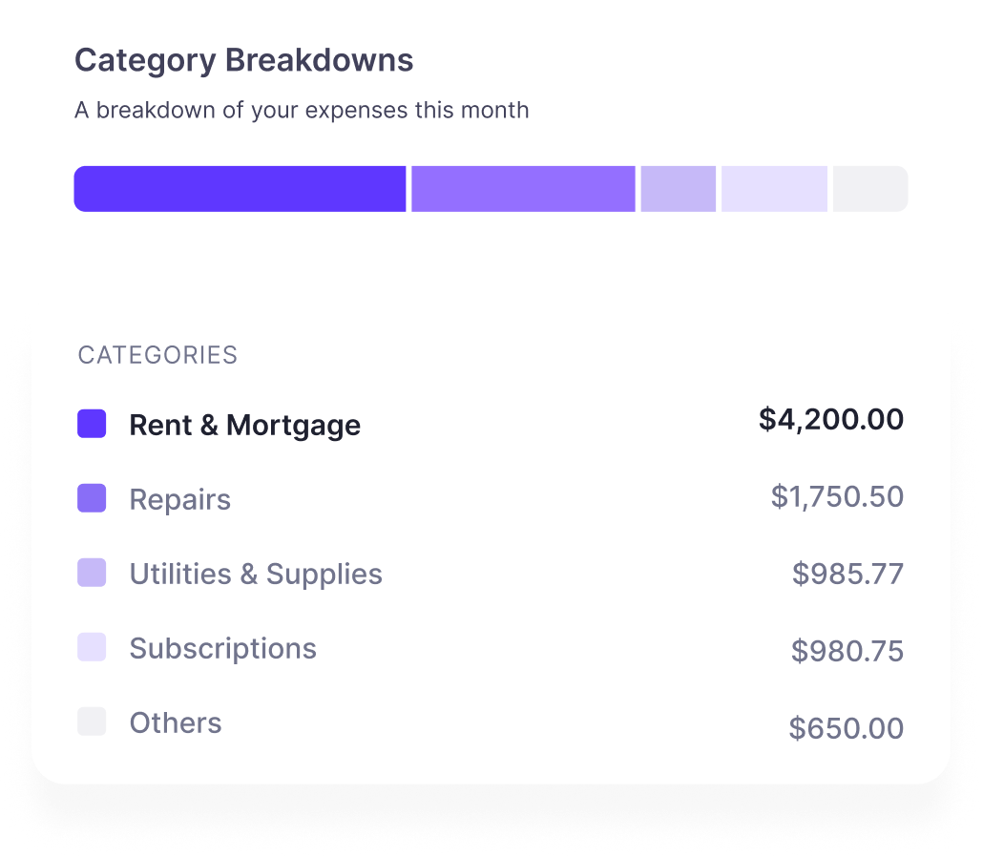The width and height of the screenshot is (983, 858).
Task: Click the Rent & Mortgage bar segment
Action: coord(241,189)
